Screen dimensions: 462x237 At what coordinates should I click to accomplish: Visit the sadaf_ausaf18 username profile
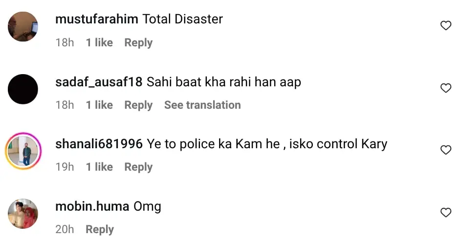point(99,82)
